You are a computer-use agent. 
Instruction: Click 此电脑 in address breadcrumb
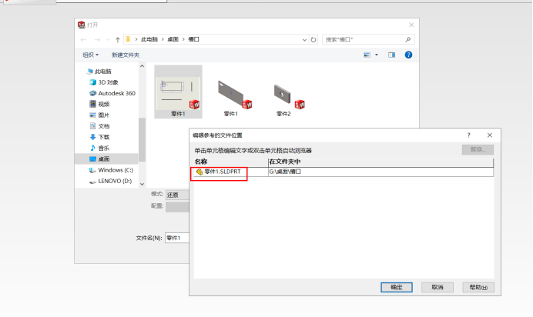point(149,39)
